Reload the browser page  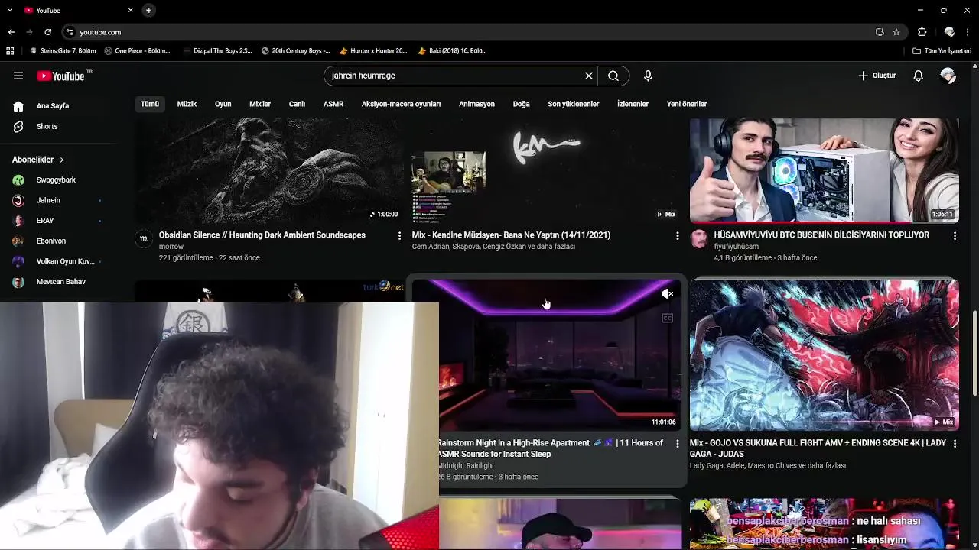(47, 32)
